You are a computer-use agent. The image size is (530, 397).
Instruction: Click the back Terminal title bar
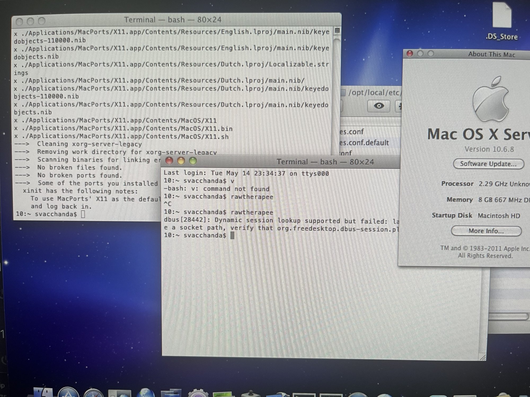pos(172,20)
